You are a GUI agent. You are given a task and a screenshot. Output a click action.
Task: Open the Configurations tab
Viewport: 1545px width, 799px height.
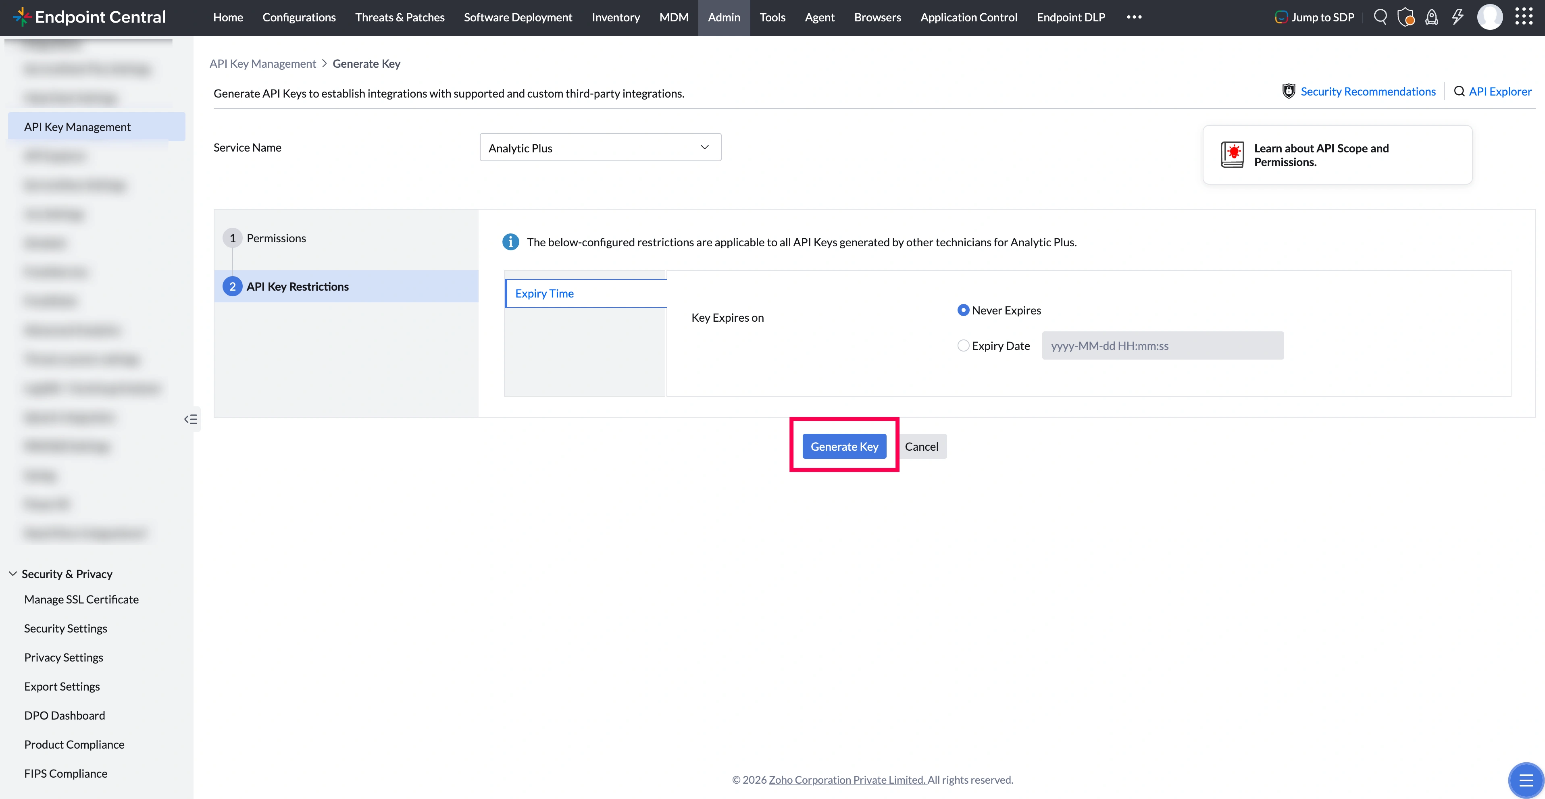(299, 17)
